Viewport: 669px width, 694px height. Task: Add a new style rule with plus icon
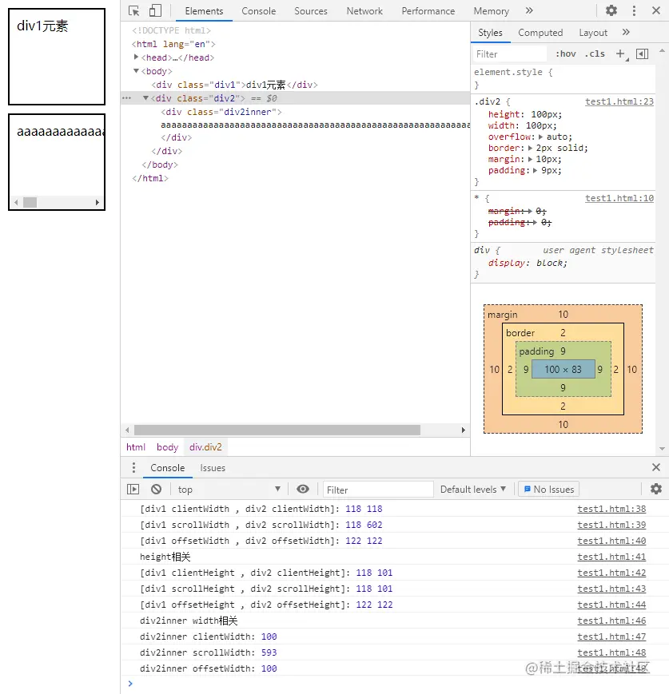coord(620,54)
